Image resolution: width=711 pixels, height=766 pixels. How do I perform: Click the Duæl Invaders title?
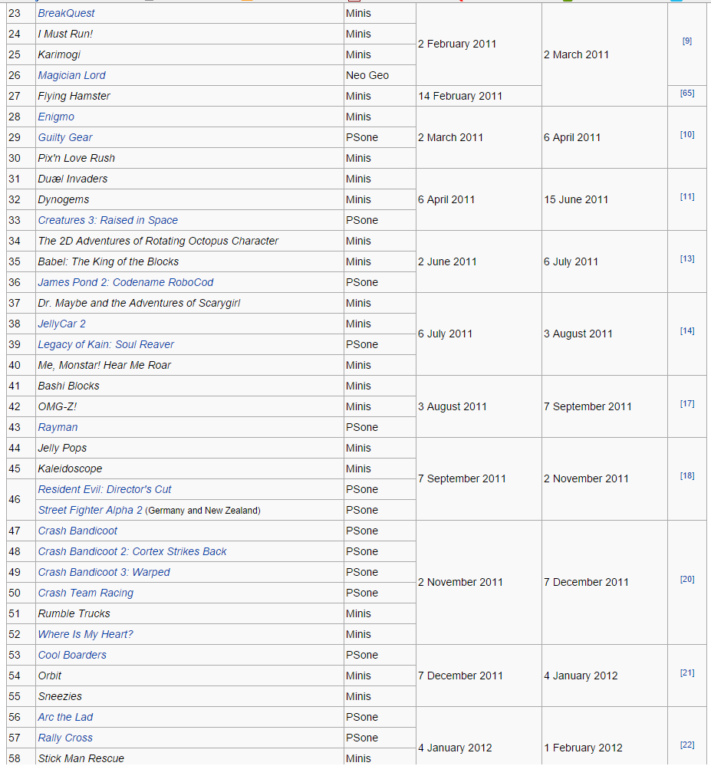pyautogui.click(x=72, y=179)
